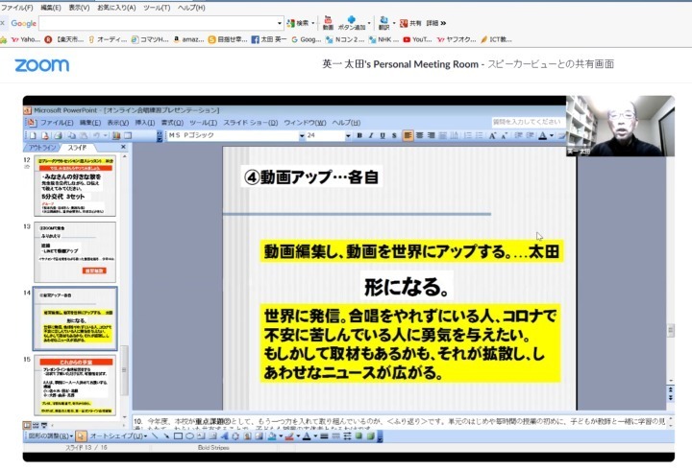Open PowerPoint ファイル(F) menu
692x470 pixels.
click(x=57, y=123)
